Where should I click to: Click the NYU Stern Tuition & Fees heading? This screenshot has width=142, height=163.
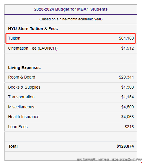(33, 29)
